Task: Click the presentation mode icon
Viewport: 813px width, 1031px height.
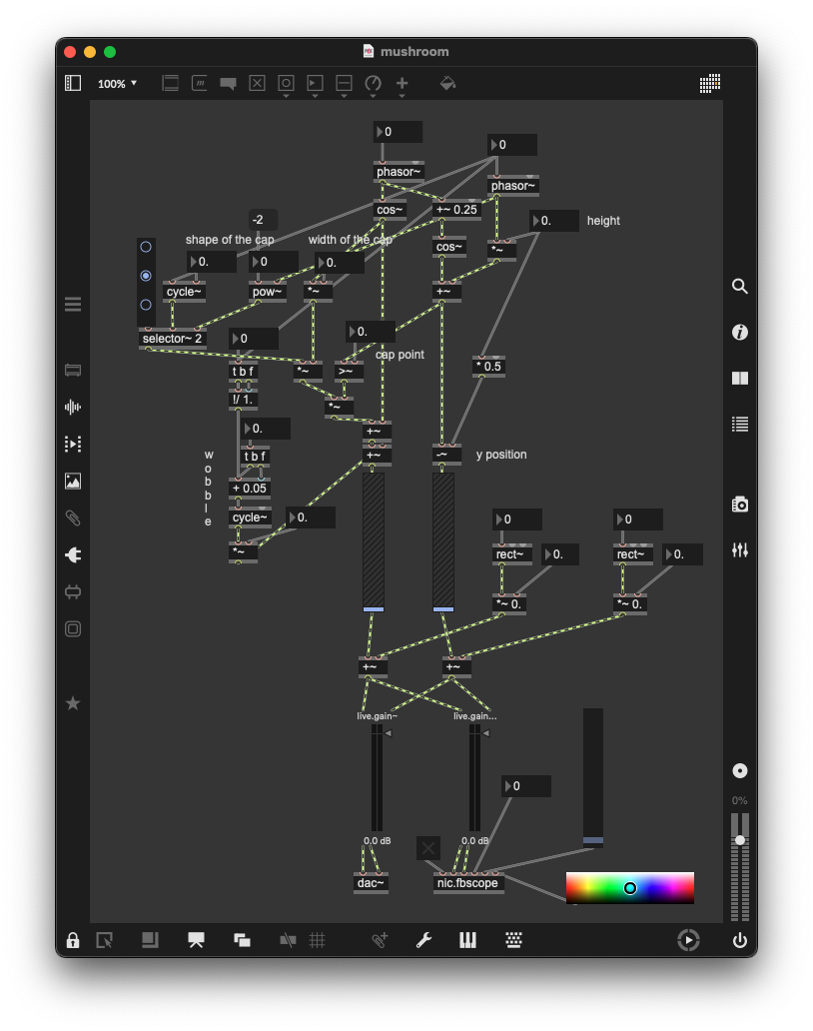Action: (196, 940)
